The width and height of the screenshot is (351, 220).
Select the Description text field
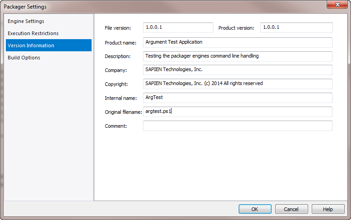tap(237, 56)
